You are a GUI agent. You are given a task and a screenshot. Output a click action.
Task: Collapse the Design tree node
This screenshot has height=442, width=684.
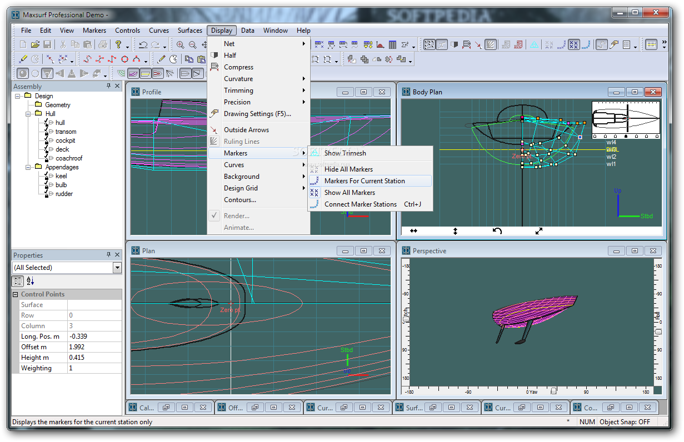(x=18, y=96)
